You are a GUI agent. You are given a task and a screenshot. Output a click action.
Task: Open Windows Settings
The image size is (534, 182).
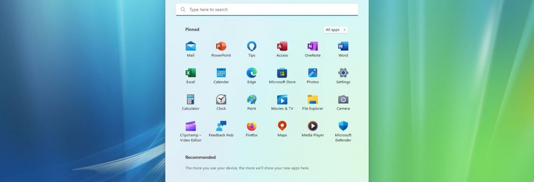(343, 76)
